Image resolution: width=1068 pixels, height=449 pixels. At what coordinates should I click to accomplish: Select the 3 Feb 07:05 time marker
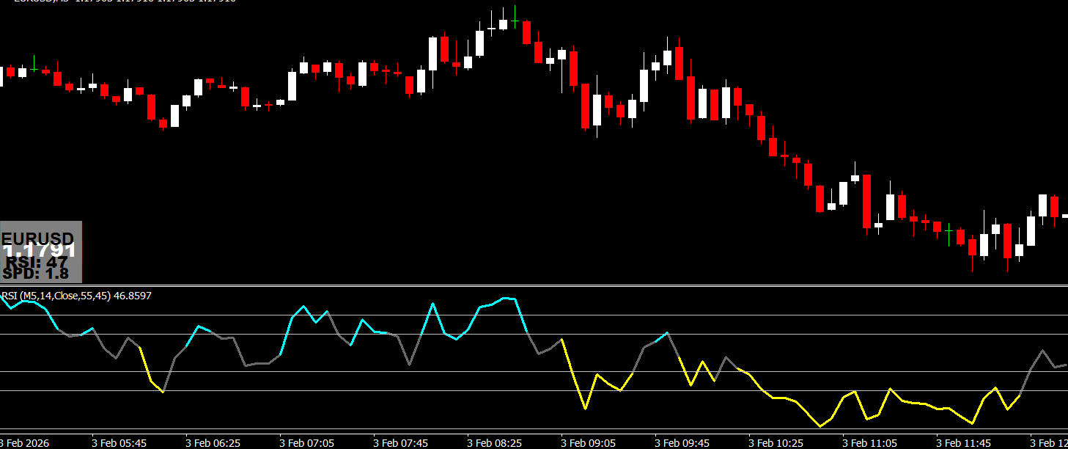(306, 442)
